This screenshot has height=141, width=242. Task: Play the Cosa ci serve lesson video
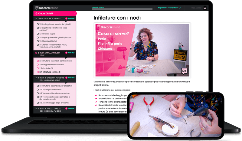142,50
